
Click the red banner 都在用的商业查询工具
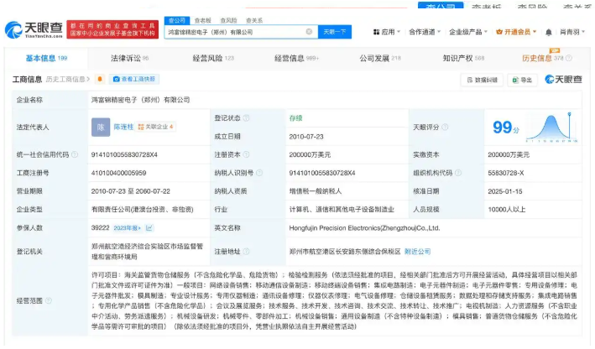[112, 29]
